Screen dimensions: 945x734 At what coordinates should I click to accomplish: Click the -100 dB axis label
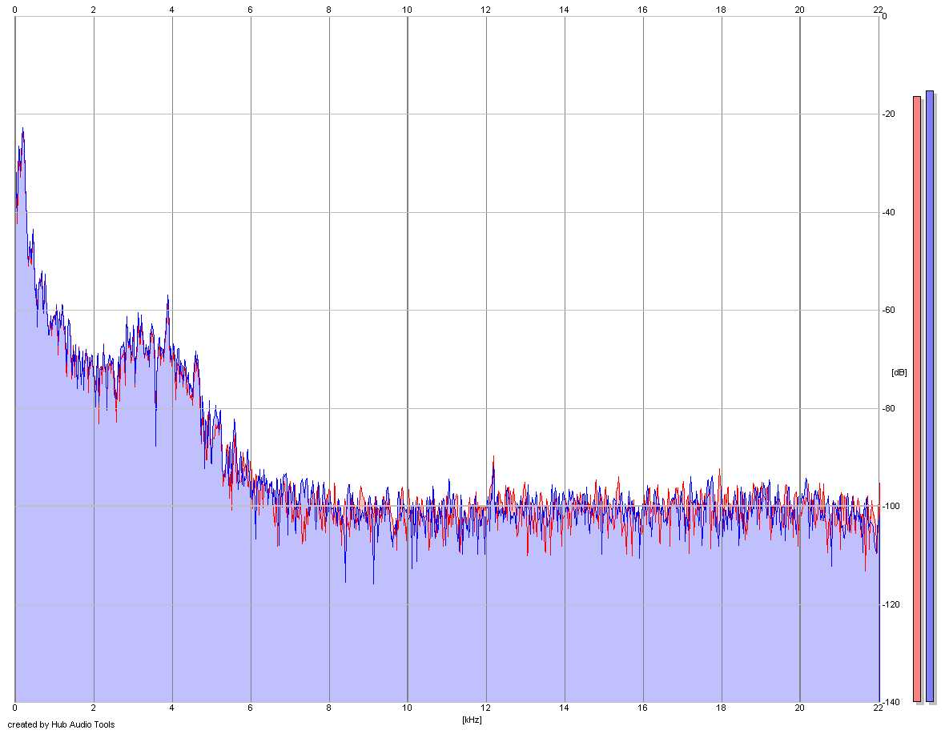point(891,507)
